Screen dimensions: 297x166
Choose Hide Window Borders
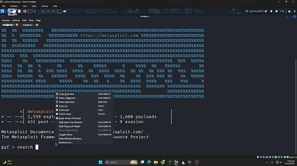[84, 138]
